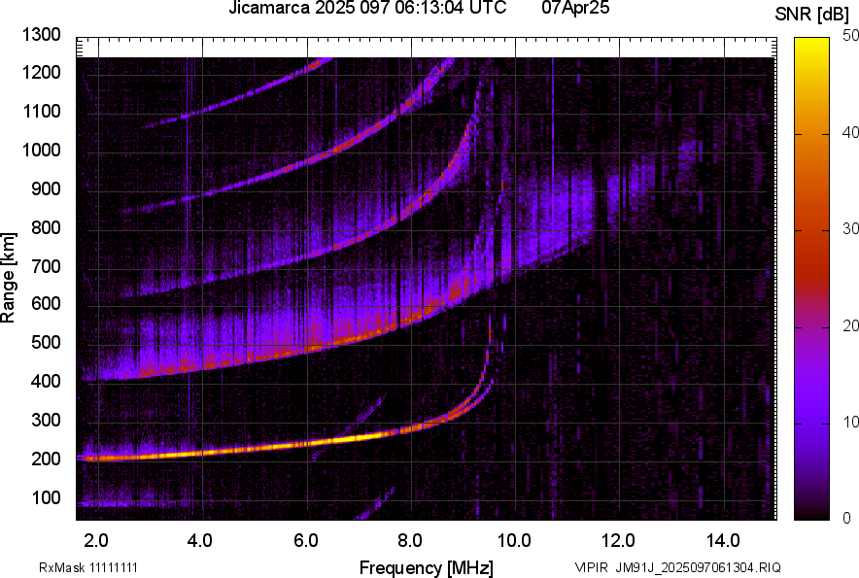Click the 1200 range tick label
This screenshot has width=859, height=578.
click(x=41, y=72)
